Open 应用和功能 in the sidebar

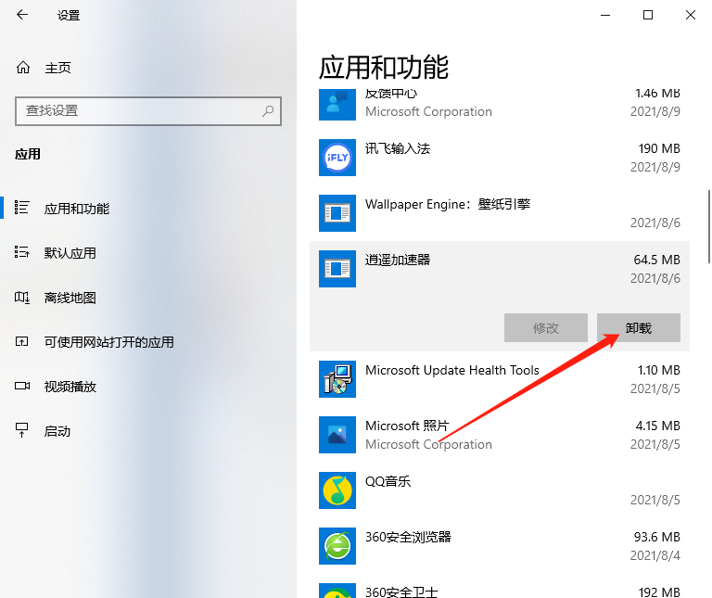click(x=76, y=209)
